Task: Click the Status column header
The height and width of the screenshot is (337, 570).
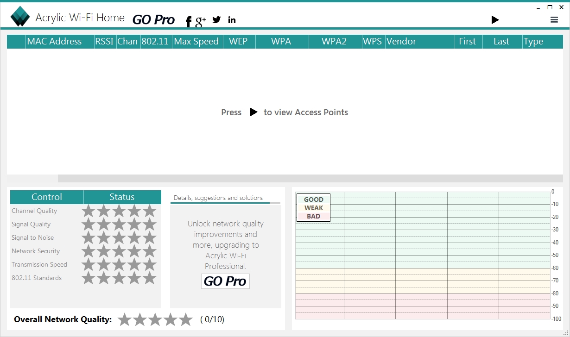Action: click(122, 197)
